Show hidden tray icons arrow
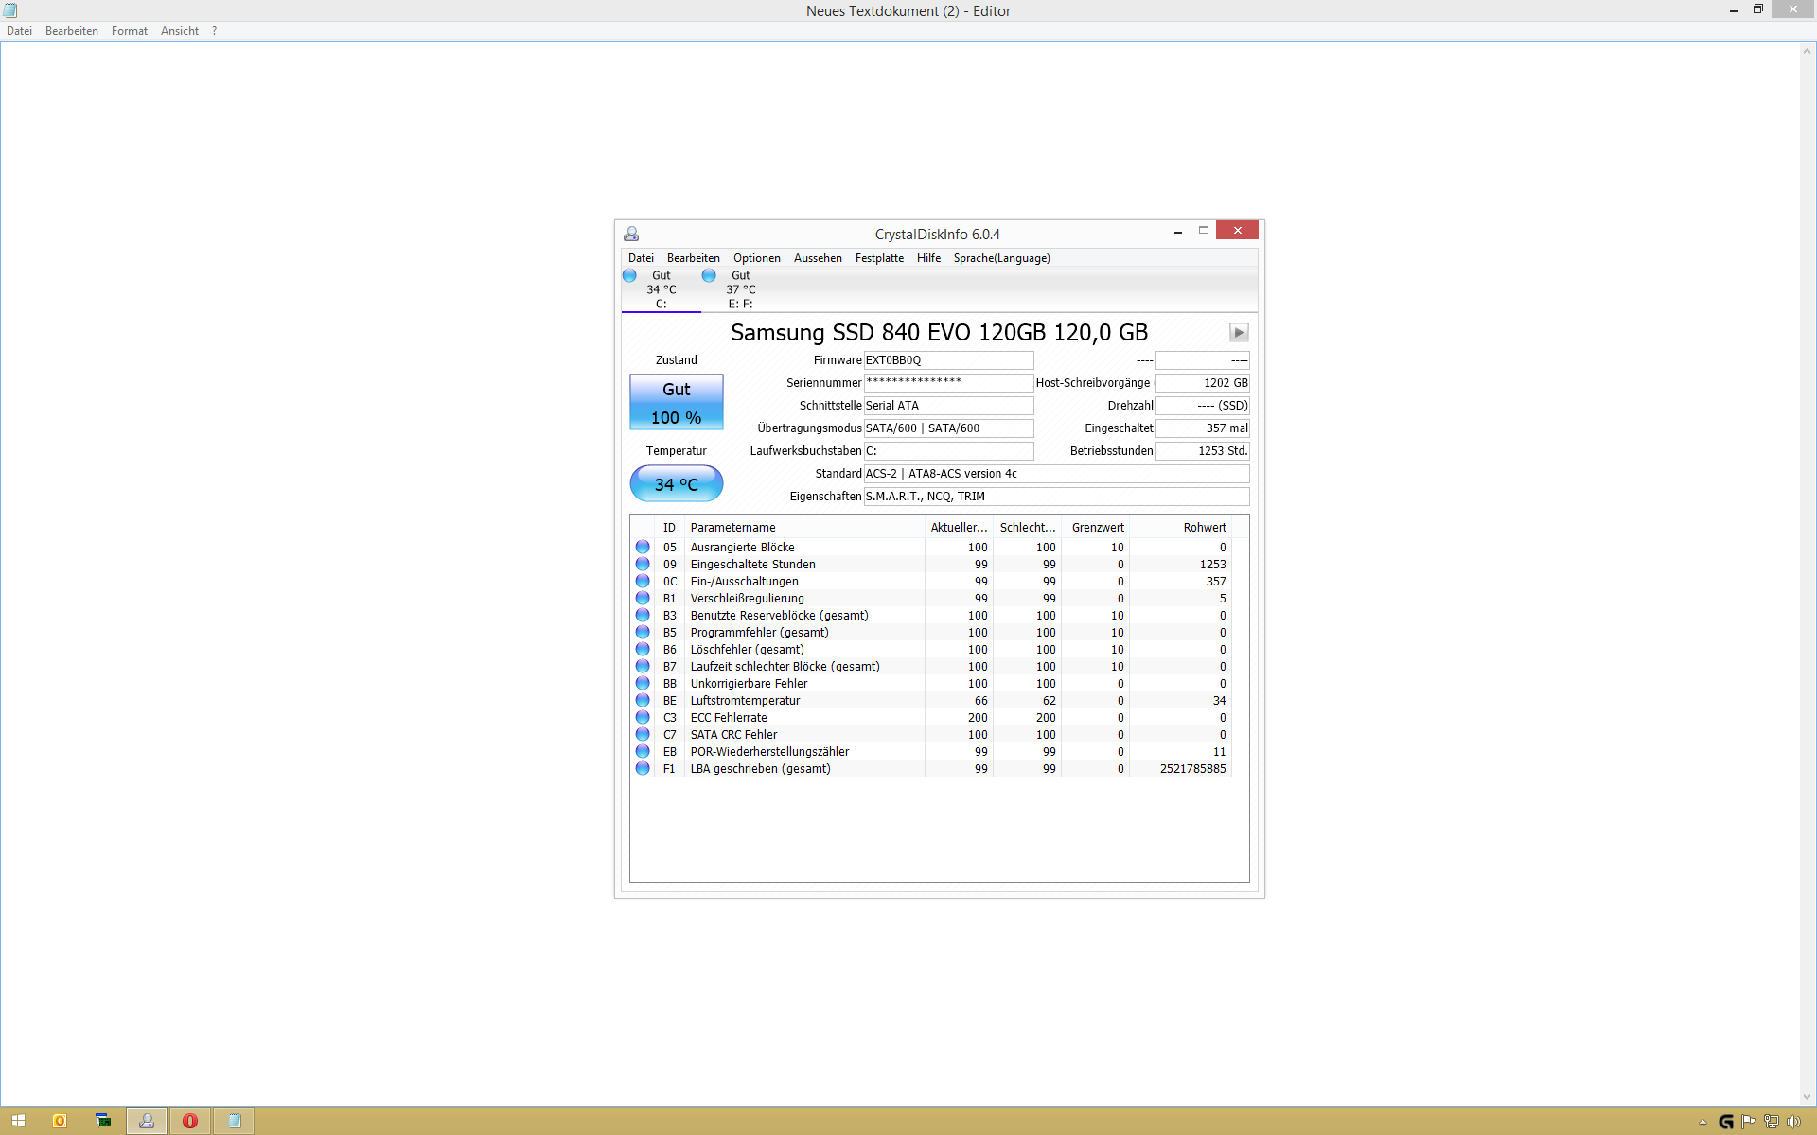Viewport: 1817px width, 1135px height. pos(1702,1122)
